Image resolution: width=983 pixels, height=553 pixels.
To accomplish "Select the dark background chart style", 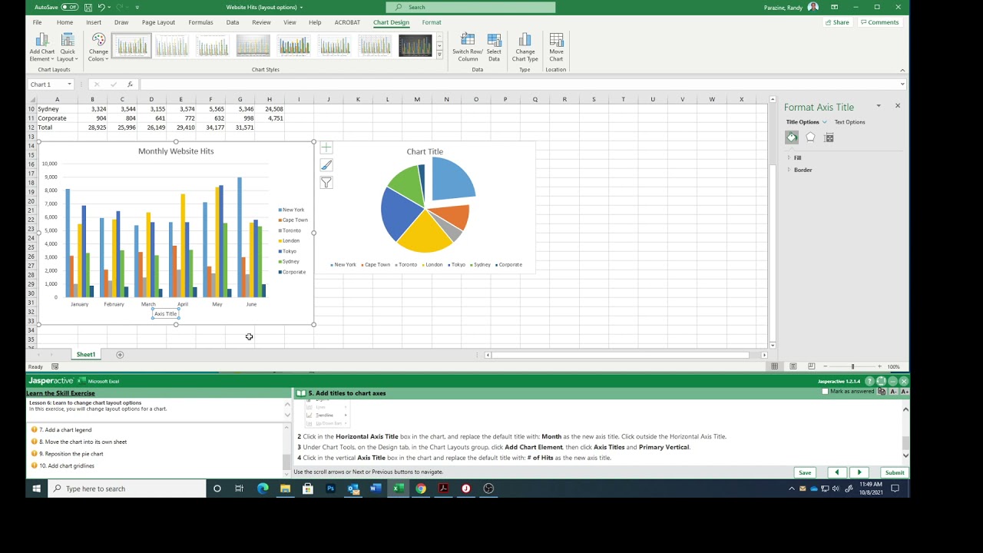I will (x=415, y=46).
